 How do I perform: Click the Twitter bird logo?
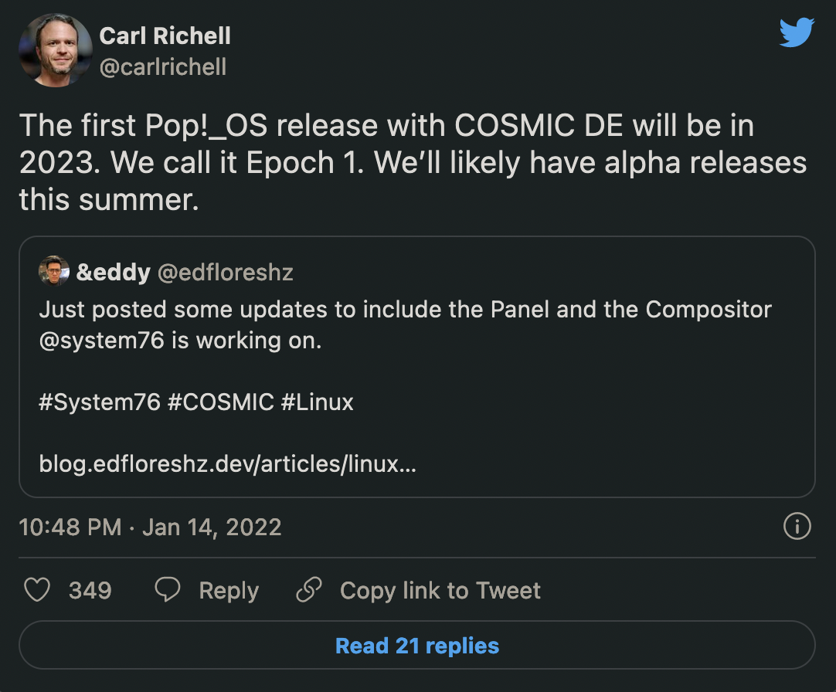pyautogui.click(x=797, y=32)
